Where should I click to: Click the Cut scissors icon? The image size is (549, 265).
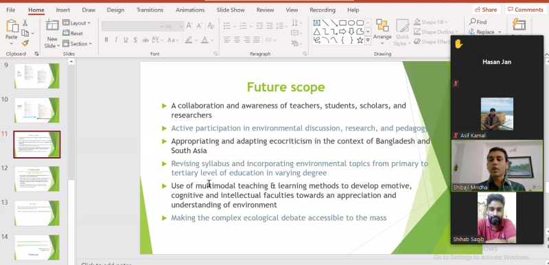tap(25, 23)
